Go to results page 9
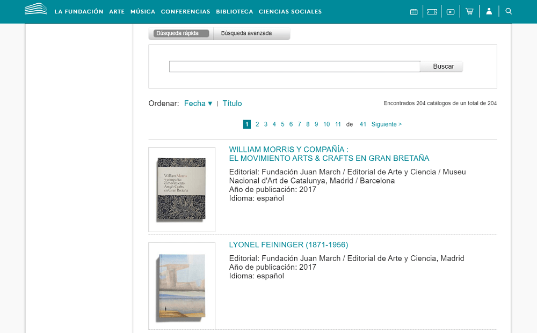 [316, 124]
